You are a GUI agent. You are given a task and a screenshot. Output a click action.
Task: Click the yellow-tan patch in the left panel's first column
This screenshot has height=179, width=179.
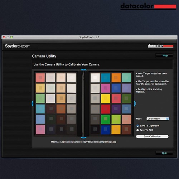(x=40, y=88)
